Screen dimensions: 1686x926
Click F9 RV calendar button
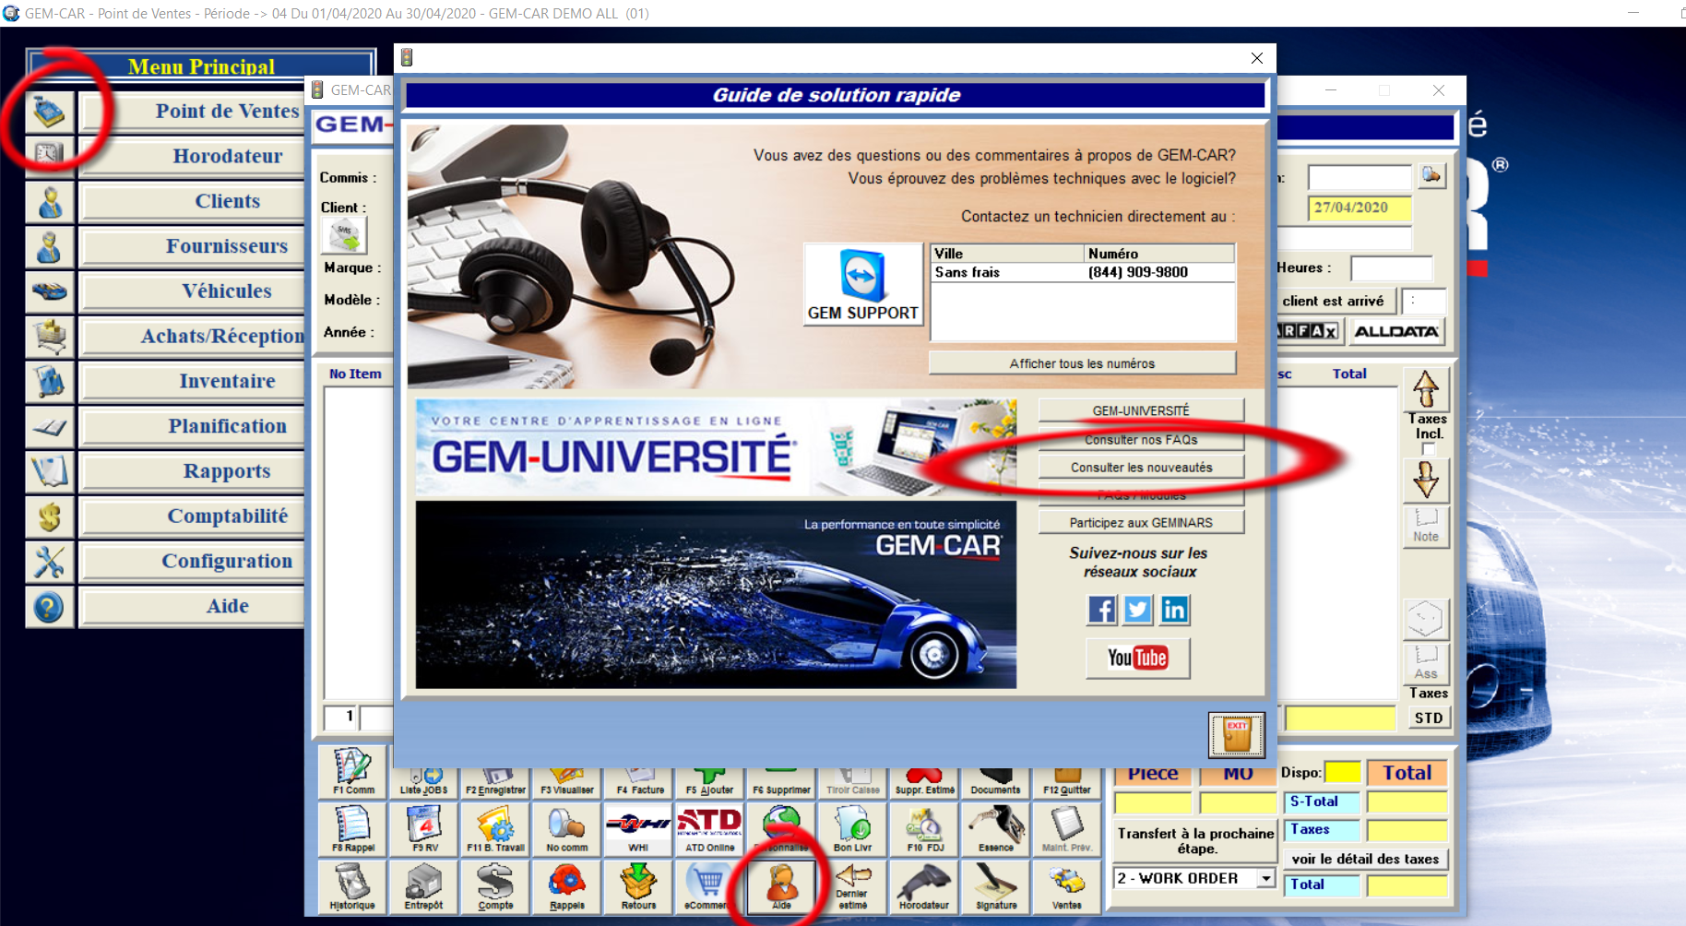(425, 829)
